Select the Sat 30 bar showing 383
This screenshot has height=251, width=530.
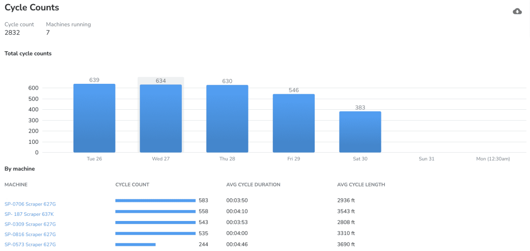click(x=360, y=132)
